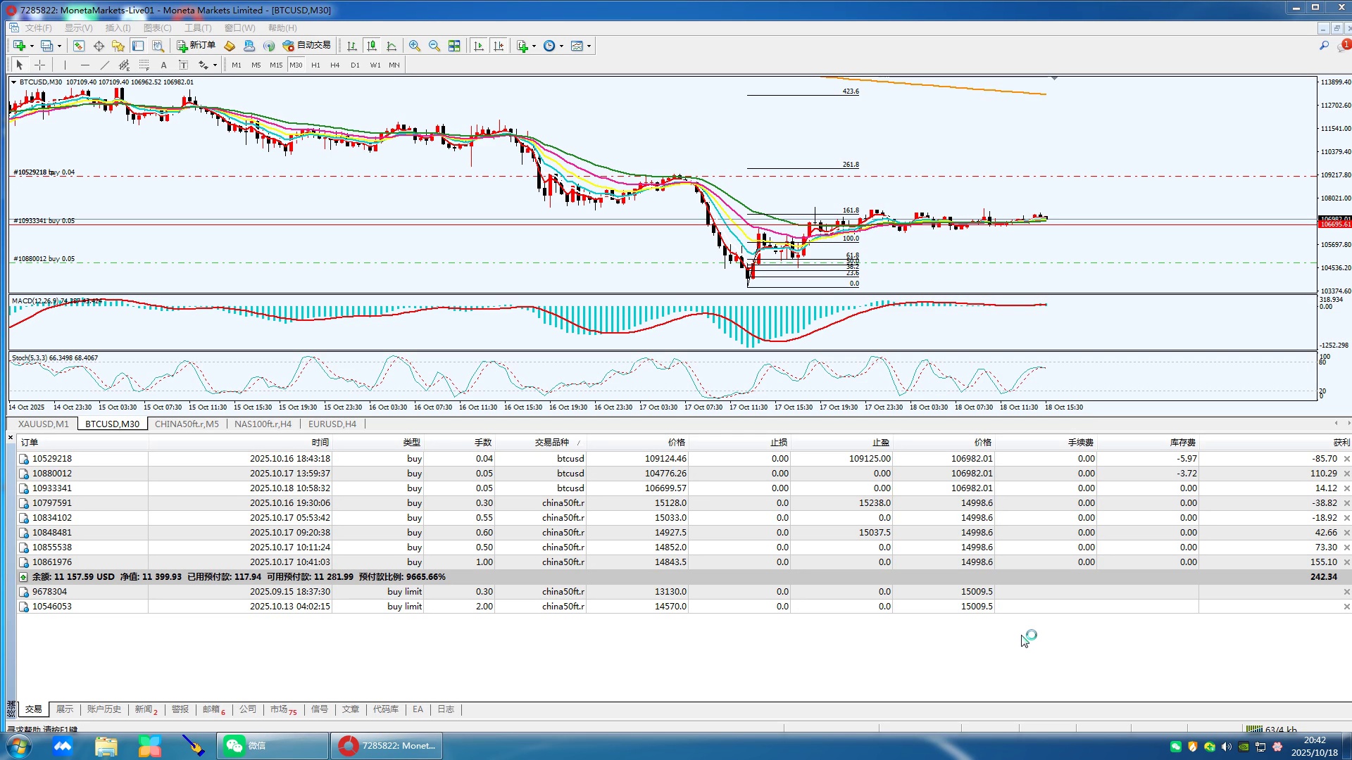Select the candlestick chart icon
This screenshot has height=760, width=1352.
click(x=372, y=46)
